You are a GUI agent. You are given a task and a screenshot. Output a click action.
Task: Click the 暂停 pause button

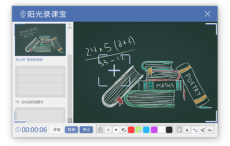click(x=72, y=130)
